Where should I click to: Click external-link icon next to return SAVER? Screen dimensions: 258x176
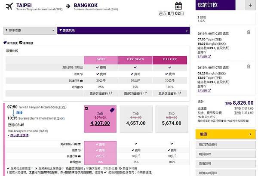click(x=209, y=90)
